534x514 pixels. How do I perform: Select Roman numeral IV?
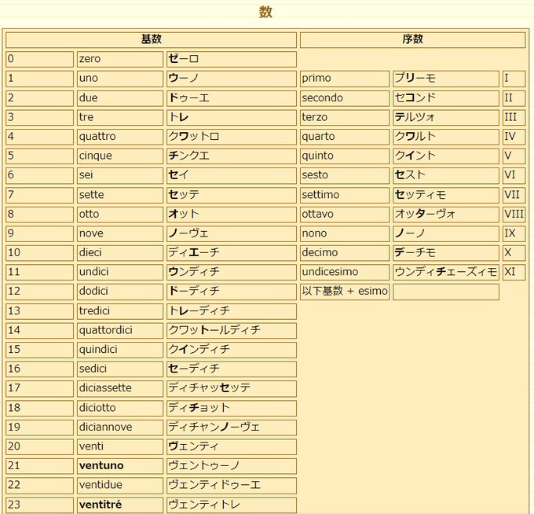tap(510, 136)
